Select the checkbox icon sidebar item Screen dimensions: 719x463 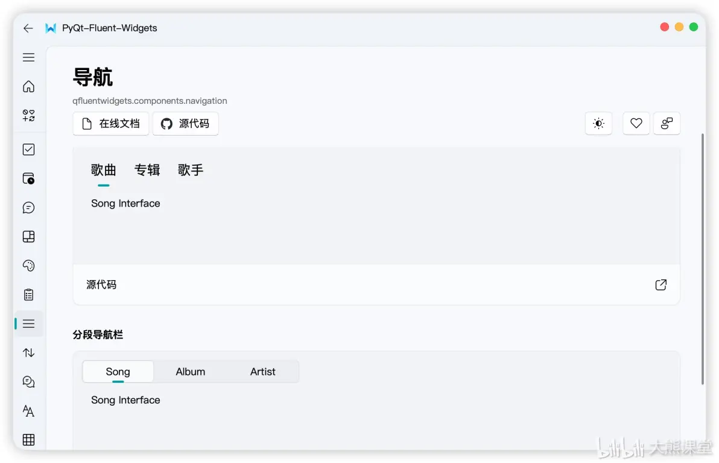tap(28, 150)
